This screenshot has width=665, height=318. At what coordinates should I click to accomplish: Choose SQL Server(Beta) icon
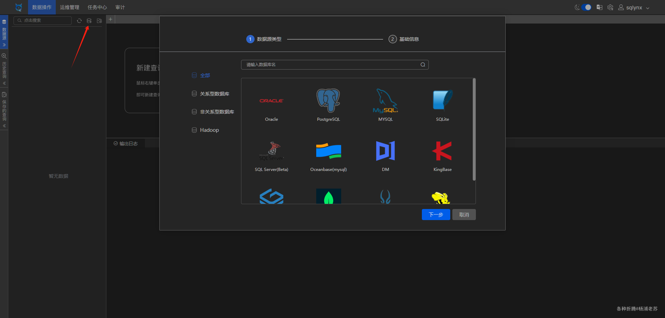tap(272, 151)
